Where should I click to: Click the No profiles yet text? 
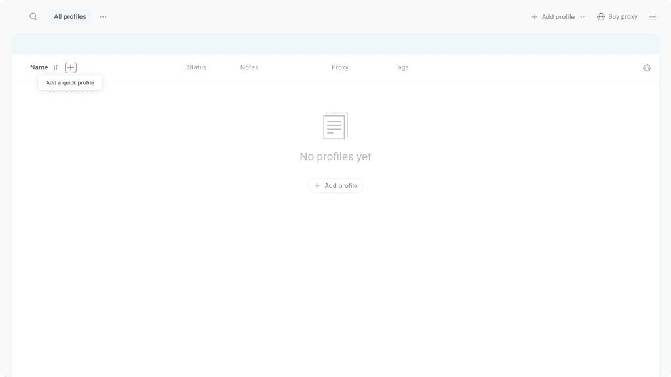[335, 156]
